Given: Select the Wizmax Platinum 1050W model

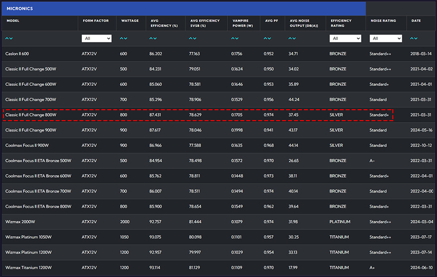Looking at the screenshot, I should click(28, 237).
